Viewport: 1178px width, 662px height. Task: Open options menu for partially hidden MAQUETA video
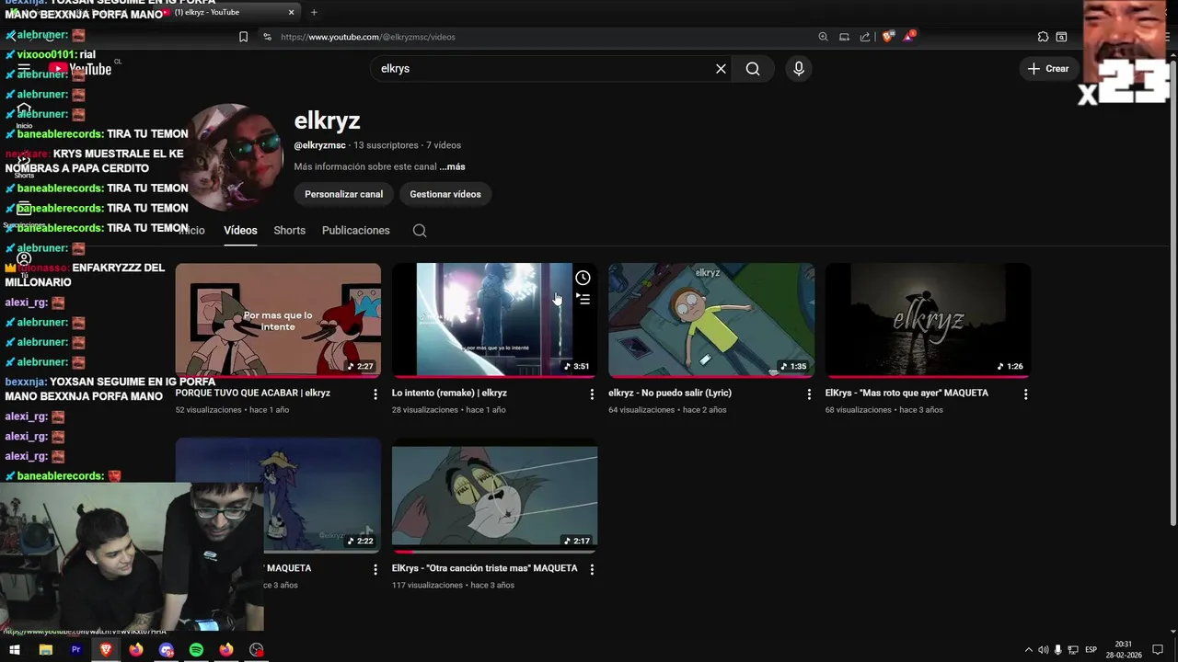pos(375,569)
